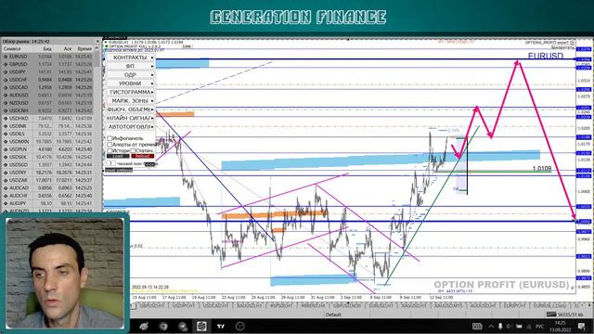This screenshot has width=594, height=334.
Task: Open the XAUUSD,M15 chart tab
Action: pyautogui.click(x=447, y=305)
